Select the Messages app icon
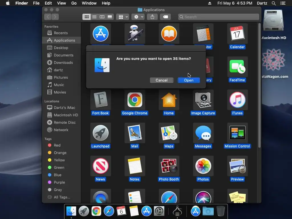 click(203, 133)
